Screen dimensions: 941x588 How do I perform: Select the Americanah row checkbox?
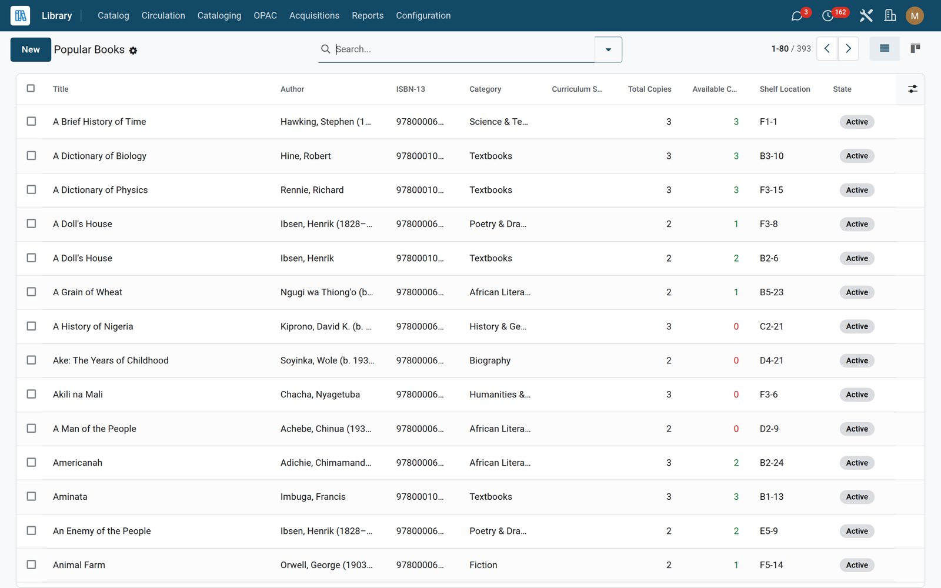[x=31, y=462]
